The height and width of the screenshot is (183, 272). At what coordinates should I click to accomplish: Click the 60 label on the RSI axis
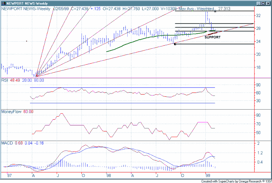[x=258, y=93]
